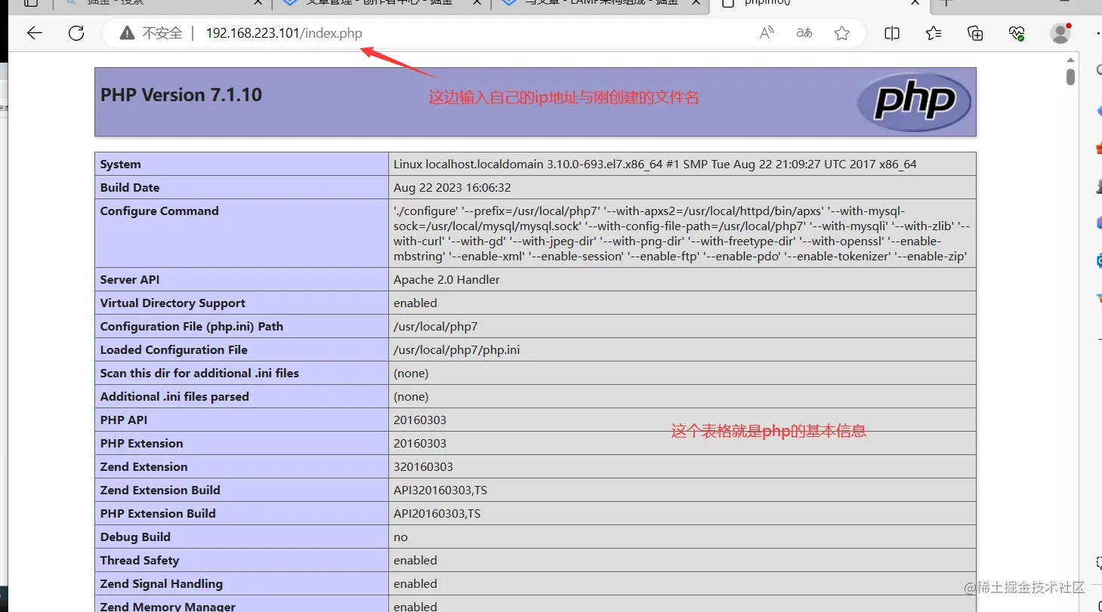The image size is (1102, 612).
Task: Click the vertical scrollbar thumb
Action: point(1070,76)
